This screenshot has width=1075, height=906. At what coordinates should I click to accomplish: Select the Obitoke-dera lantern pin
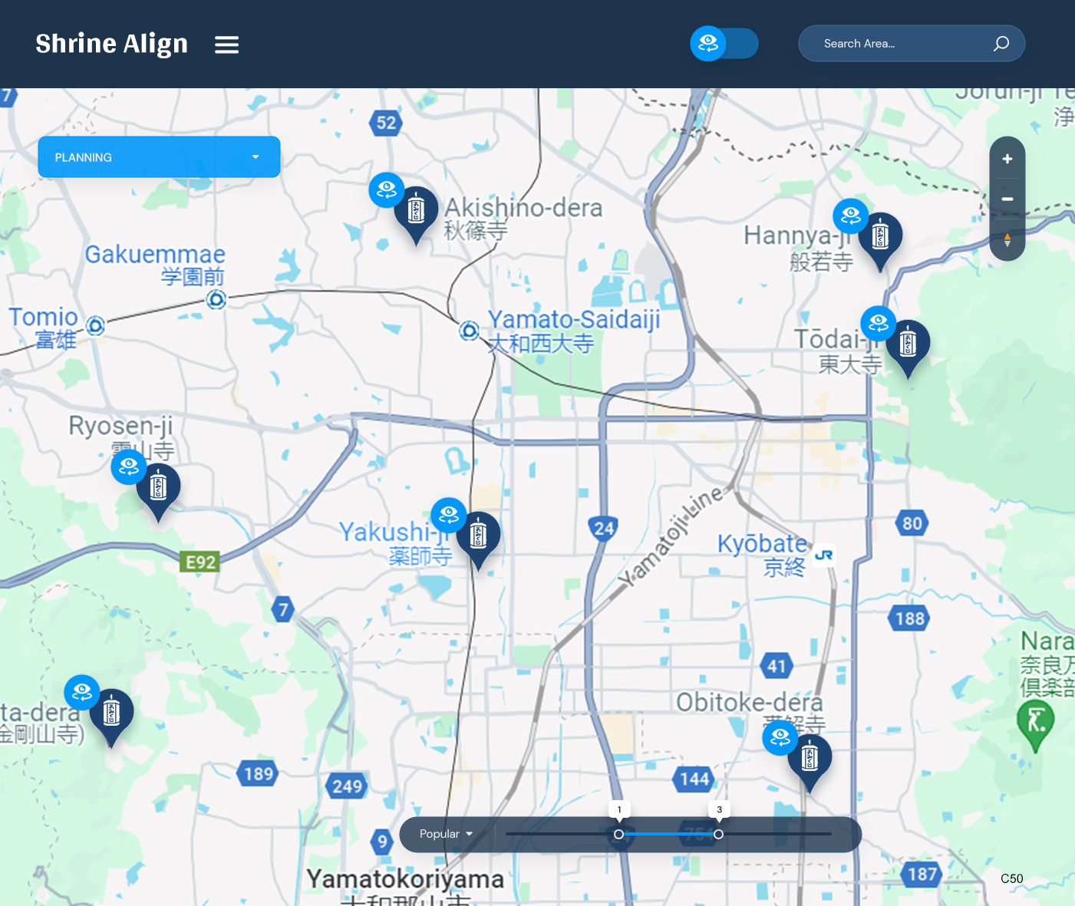coord(810,763)
